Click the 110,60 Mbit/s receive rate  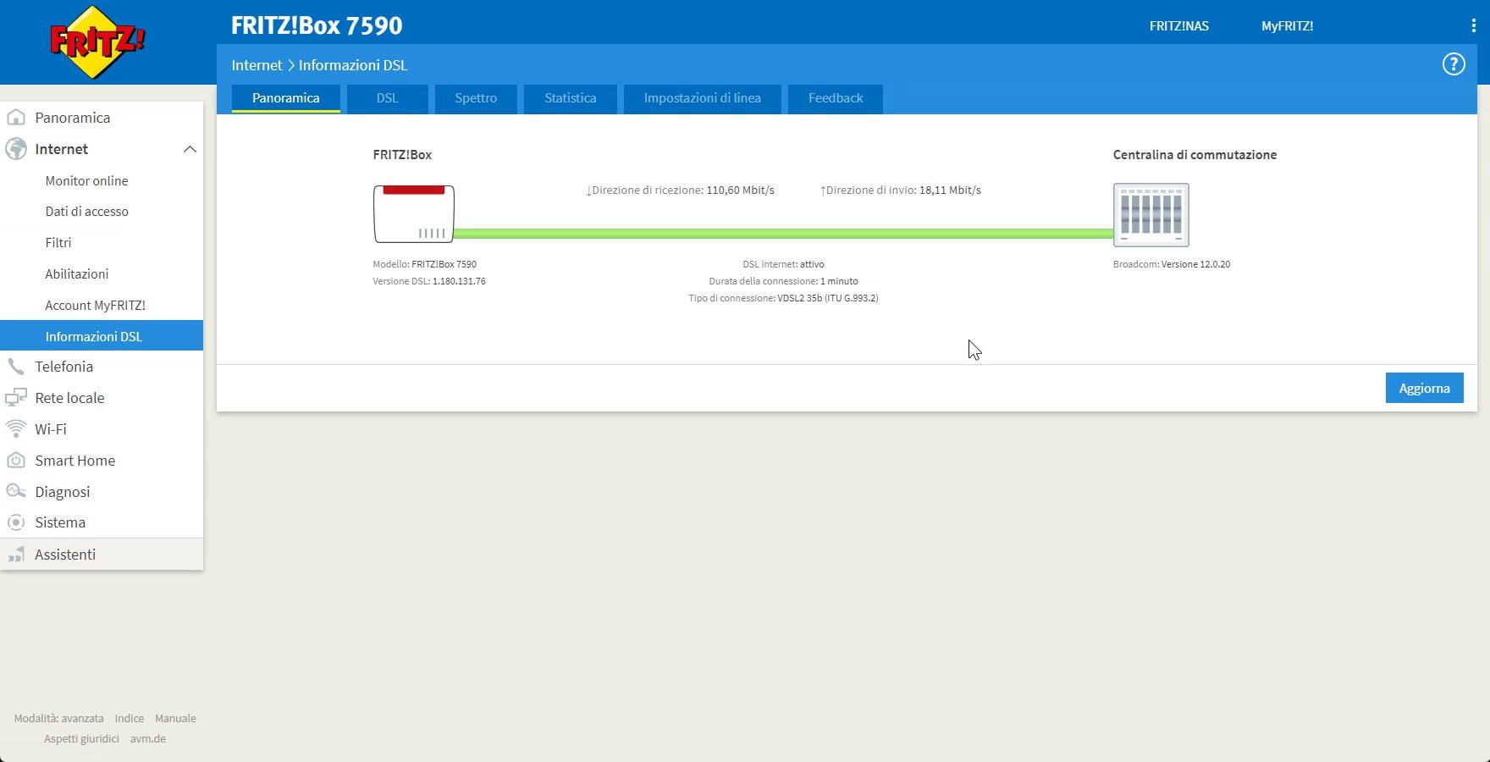coord(741,190)
